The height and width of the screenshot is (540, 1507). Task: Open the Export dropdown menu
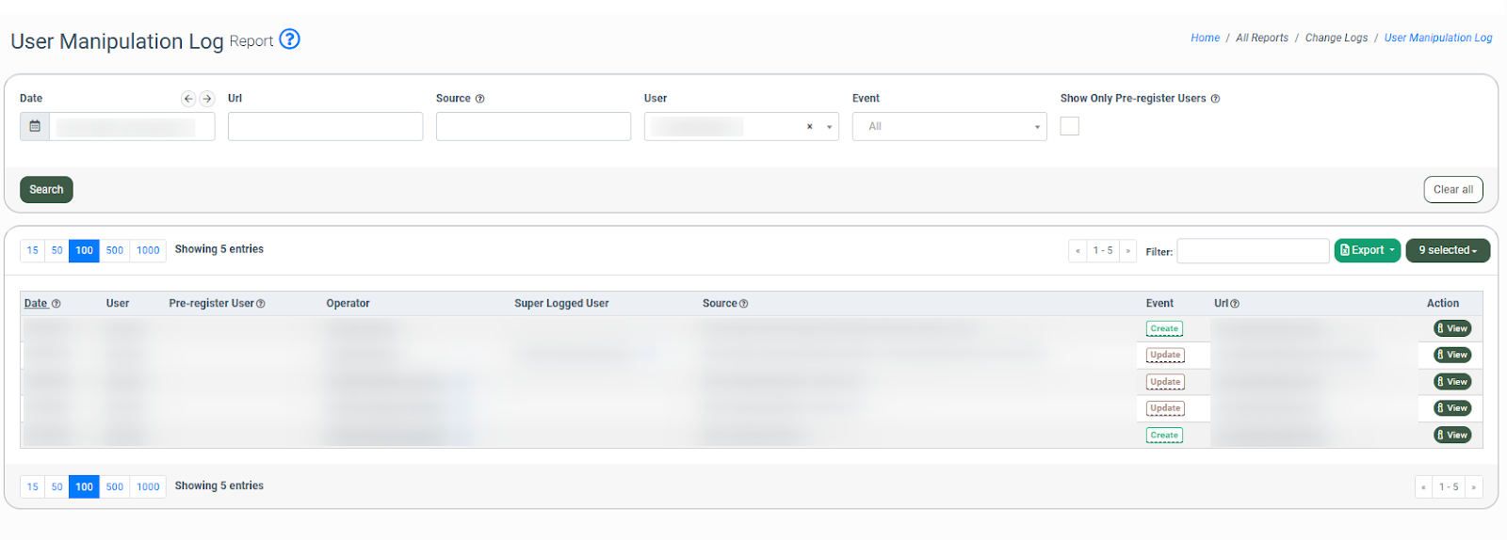point(1367,250)
